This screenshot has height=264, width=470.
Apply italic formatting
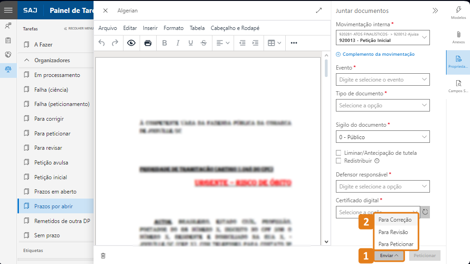[178, 43]
